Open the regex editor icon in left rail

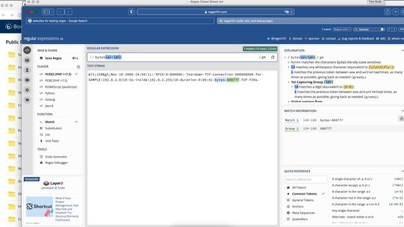27,50
